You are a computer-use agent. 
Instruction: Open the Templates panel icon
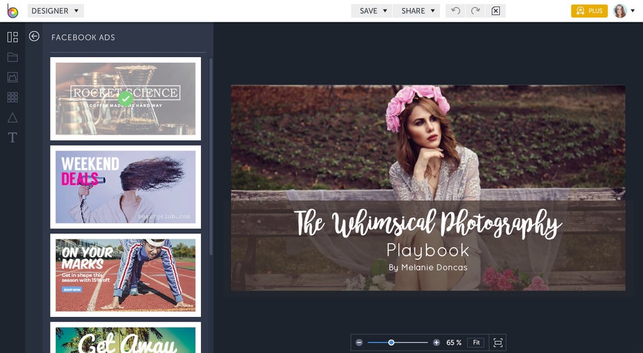pyautogui.click(x=12, y=37)
